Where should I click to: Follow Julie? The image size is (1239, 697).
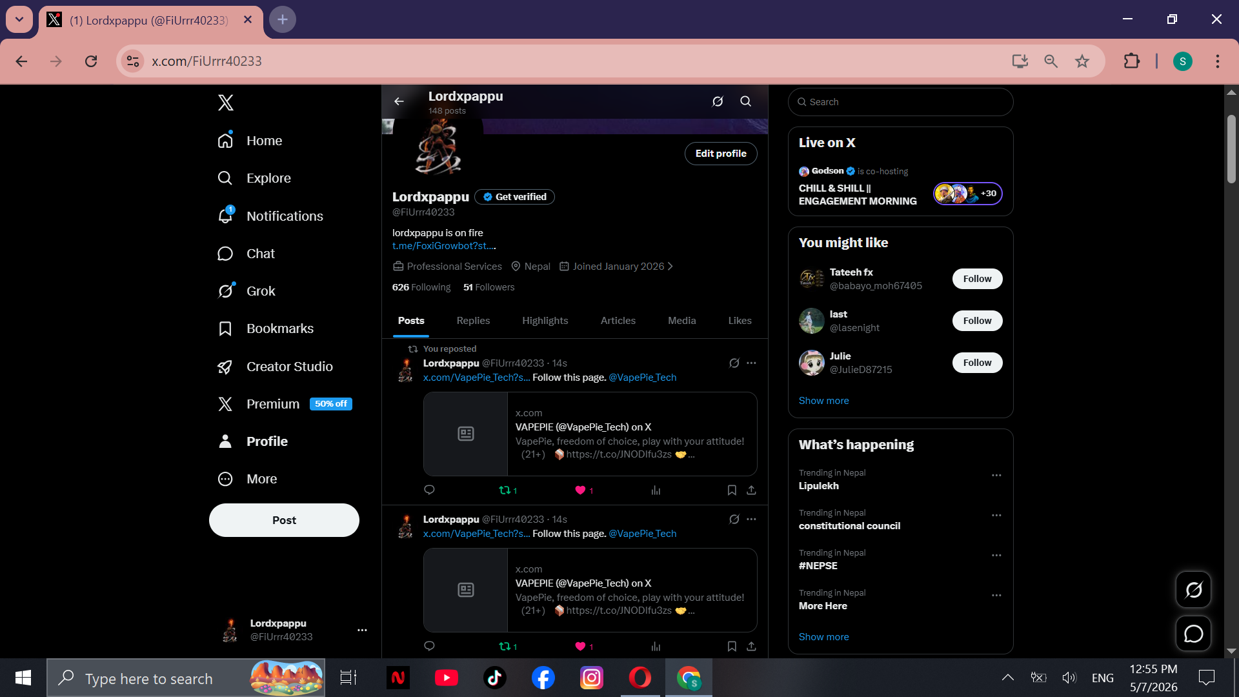(977, 363)
